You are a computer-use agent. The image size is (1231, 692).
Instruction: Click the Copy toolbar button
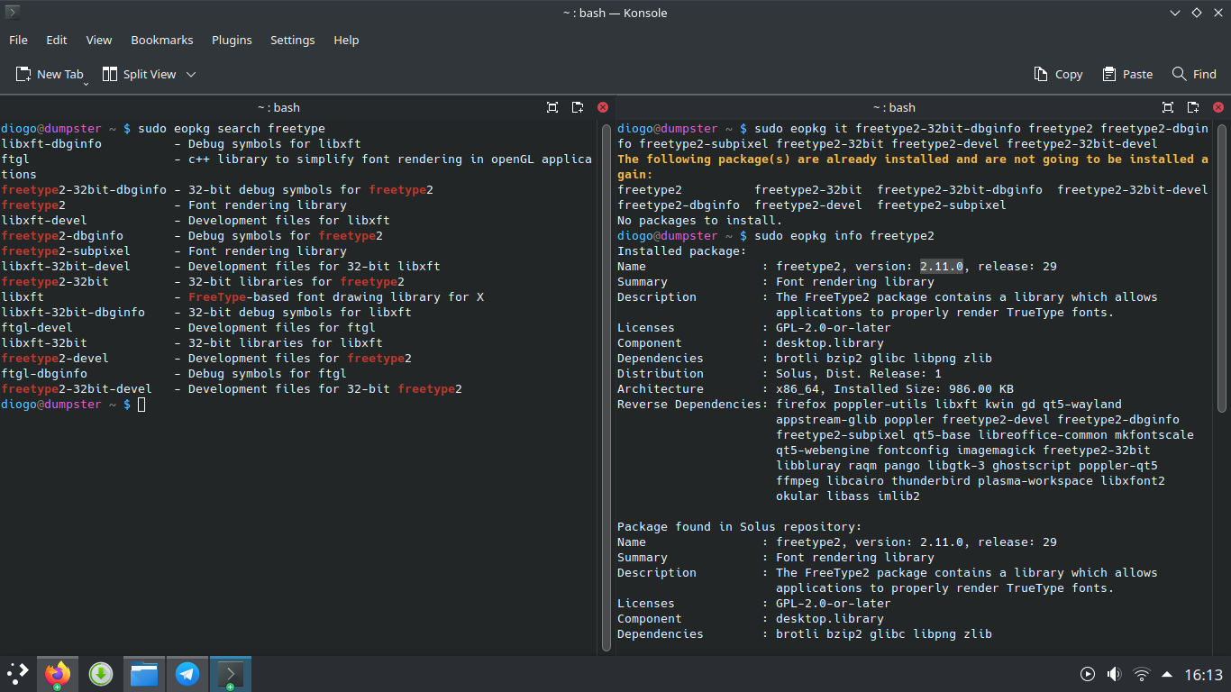1058,74
